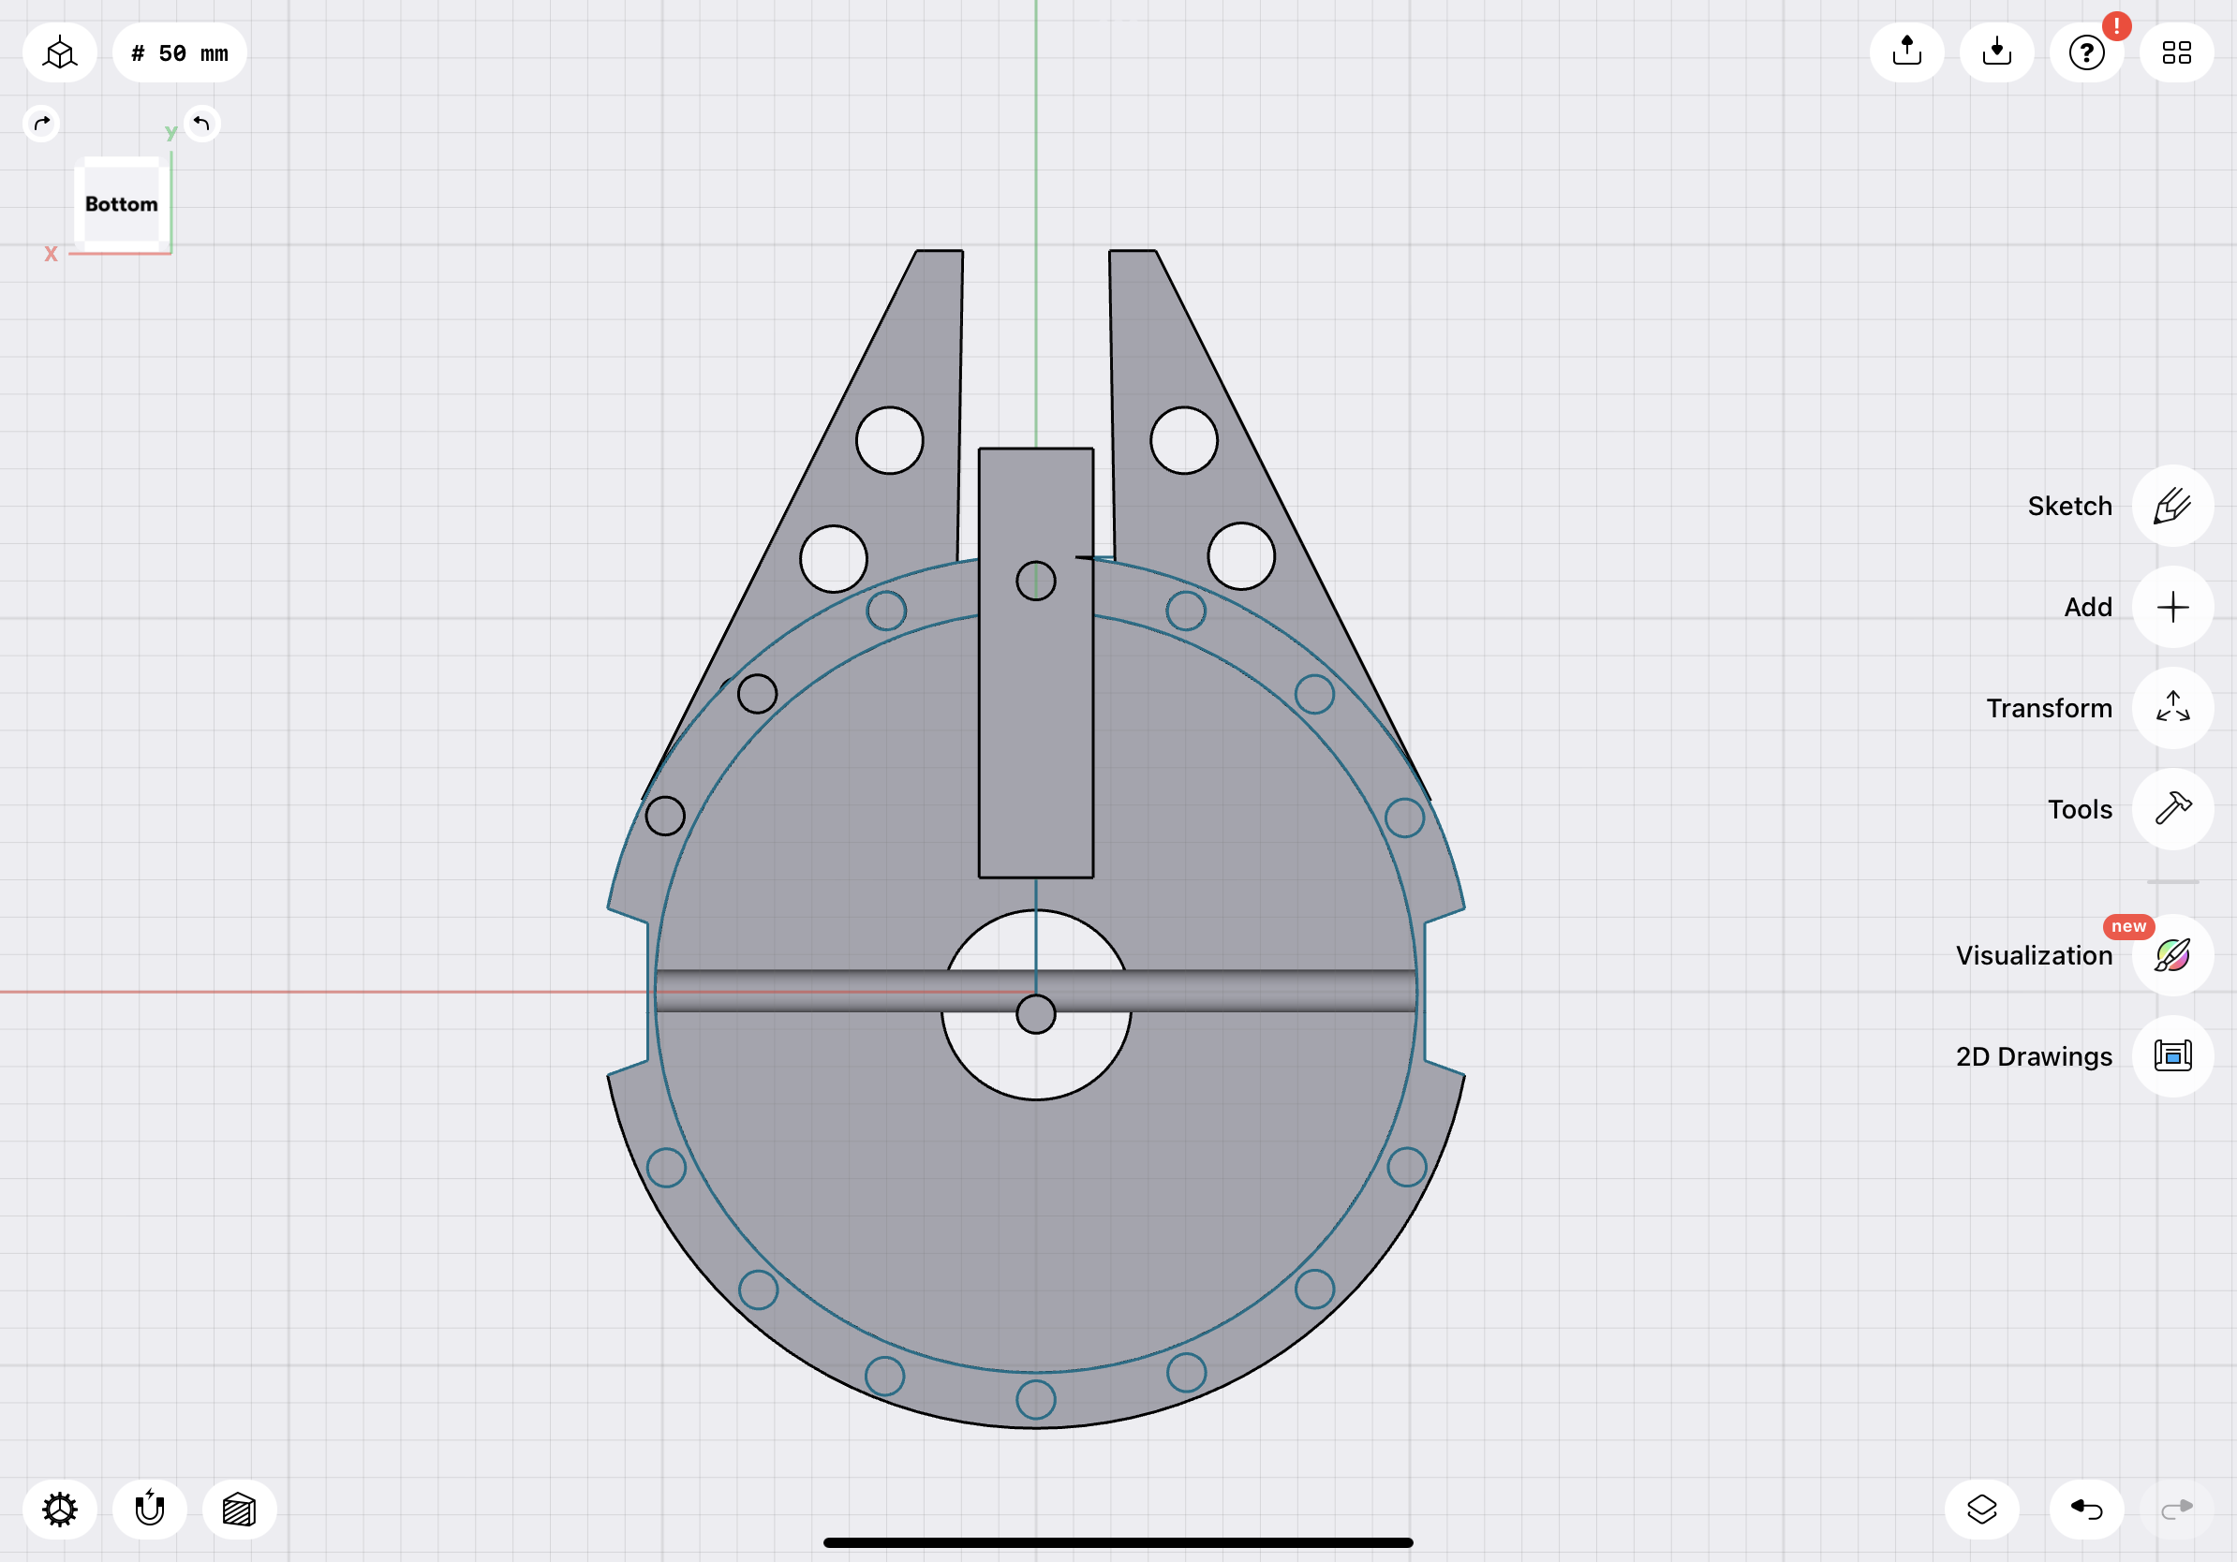The height and width of the screenshot is (1562, 2237).
Task: Rotate view with the top-left rotate arrow
Action: [x=41, y=124]
